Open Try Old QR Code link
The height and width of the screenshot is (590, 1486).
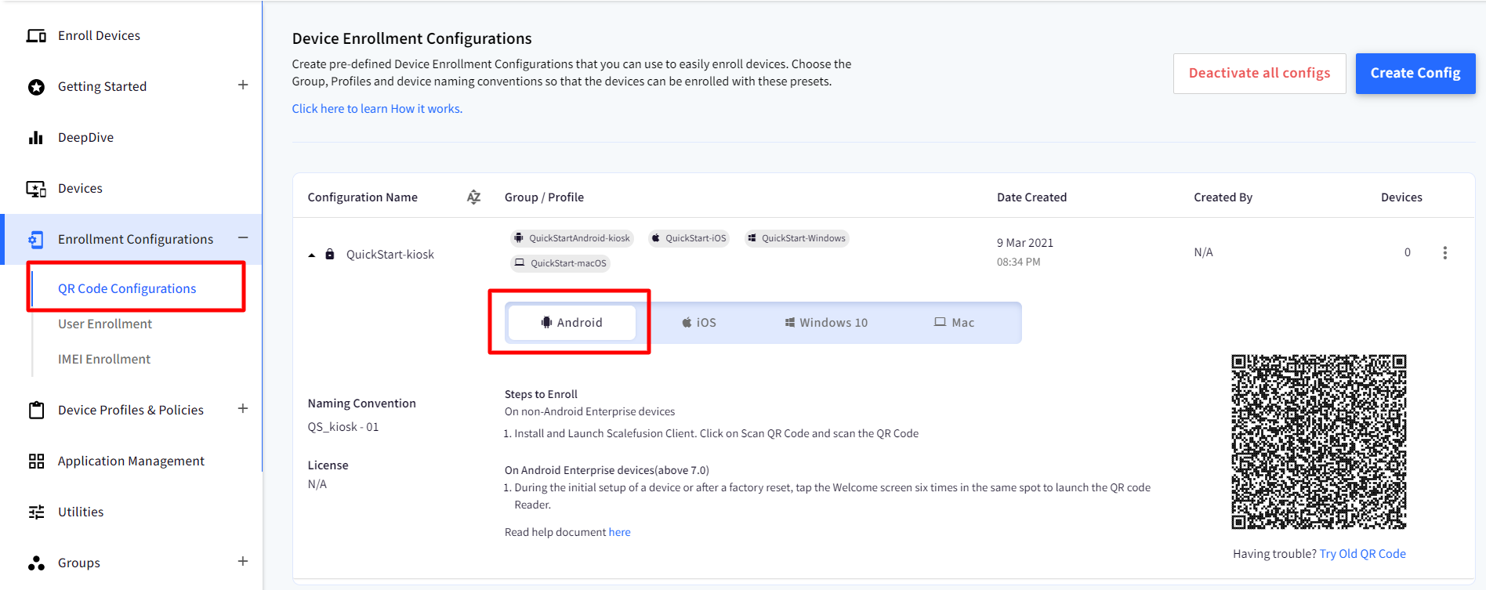(1362, 554)
